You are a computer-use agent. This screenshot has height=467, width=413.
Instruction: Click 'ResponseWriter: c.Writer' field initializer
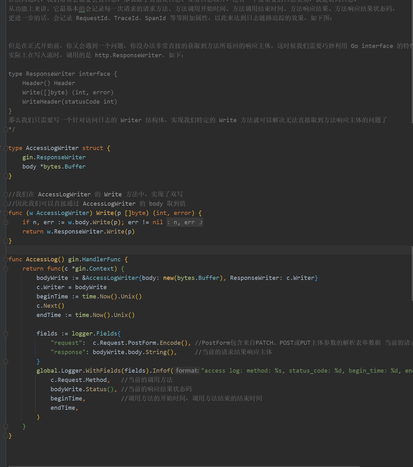(272, 278)
